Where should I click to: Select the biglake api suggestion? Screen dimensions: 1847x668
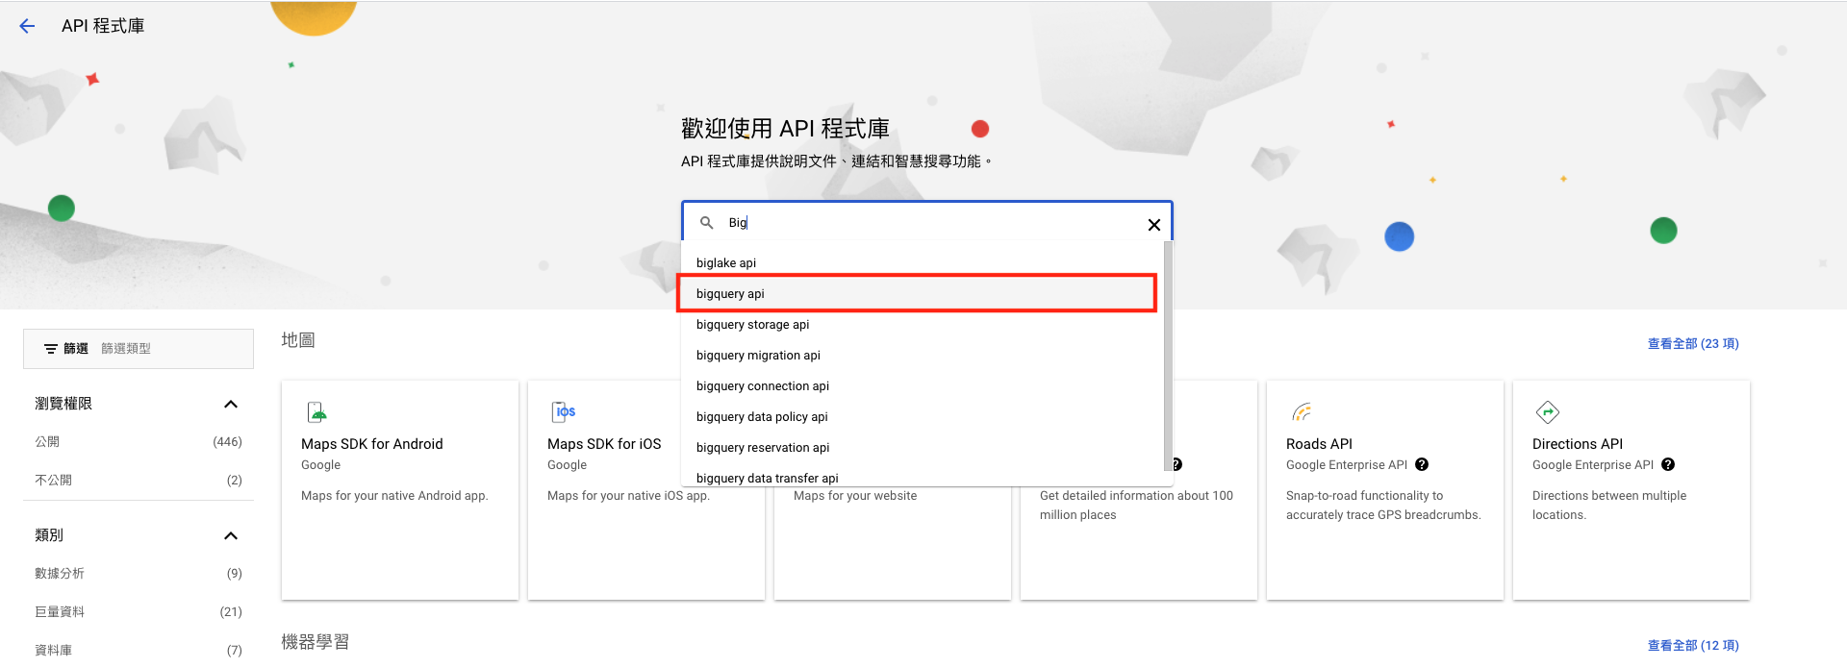(922, 263)
